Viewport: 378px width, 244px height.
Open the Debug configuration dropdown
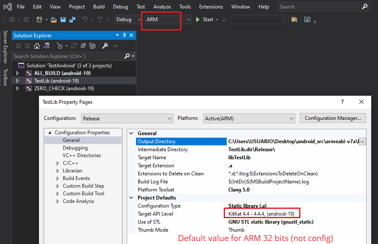click(x=128, y=19)
